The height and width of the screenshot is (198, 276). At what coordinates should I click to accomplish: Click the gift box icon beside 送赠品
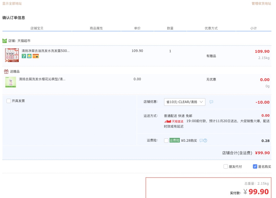pos(6,71)
